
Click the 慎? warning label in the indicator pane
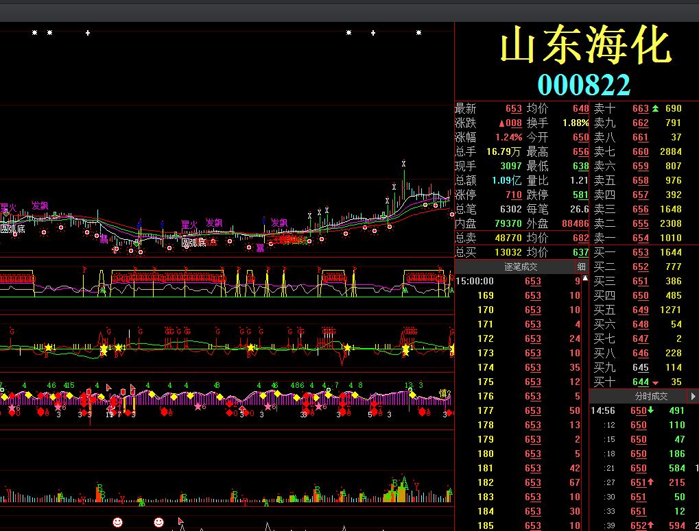click(445, 393)
